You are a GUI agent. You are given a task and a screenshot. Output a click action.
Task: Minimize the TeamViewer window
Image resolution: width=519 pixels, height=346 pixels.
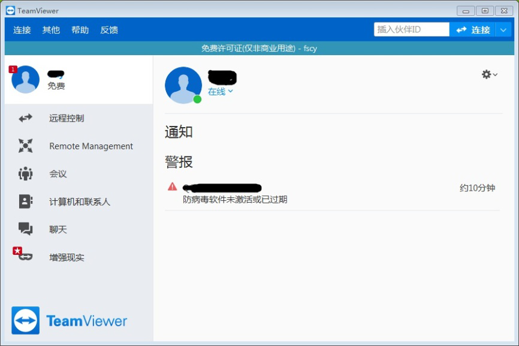click(466, 11)
